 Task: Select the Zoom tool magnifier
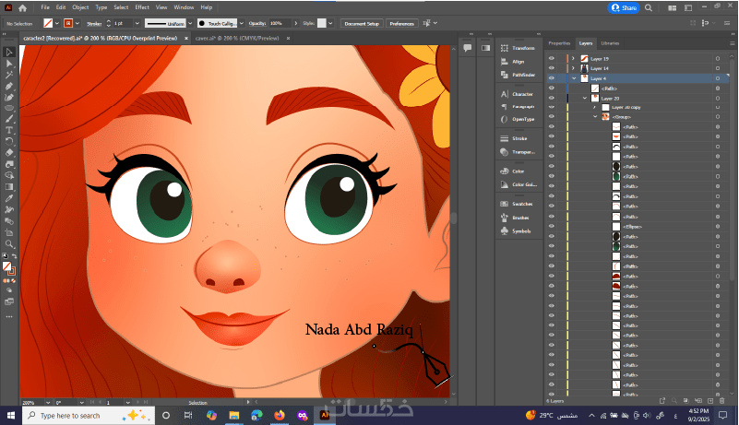click(x=9, y=243)
